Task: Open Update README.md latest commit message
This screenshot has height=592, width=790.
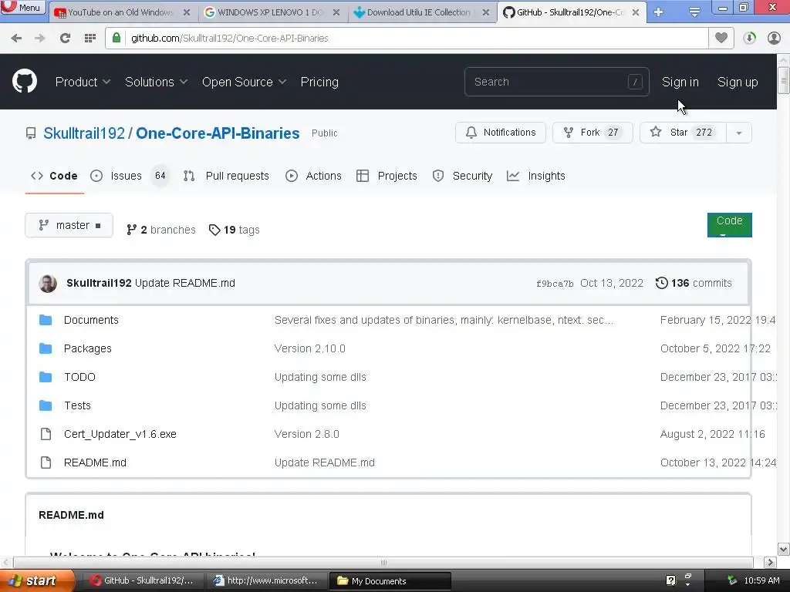Action: pos(185,283)
